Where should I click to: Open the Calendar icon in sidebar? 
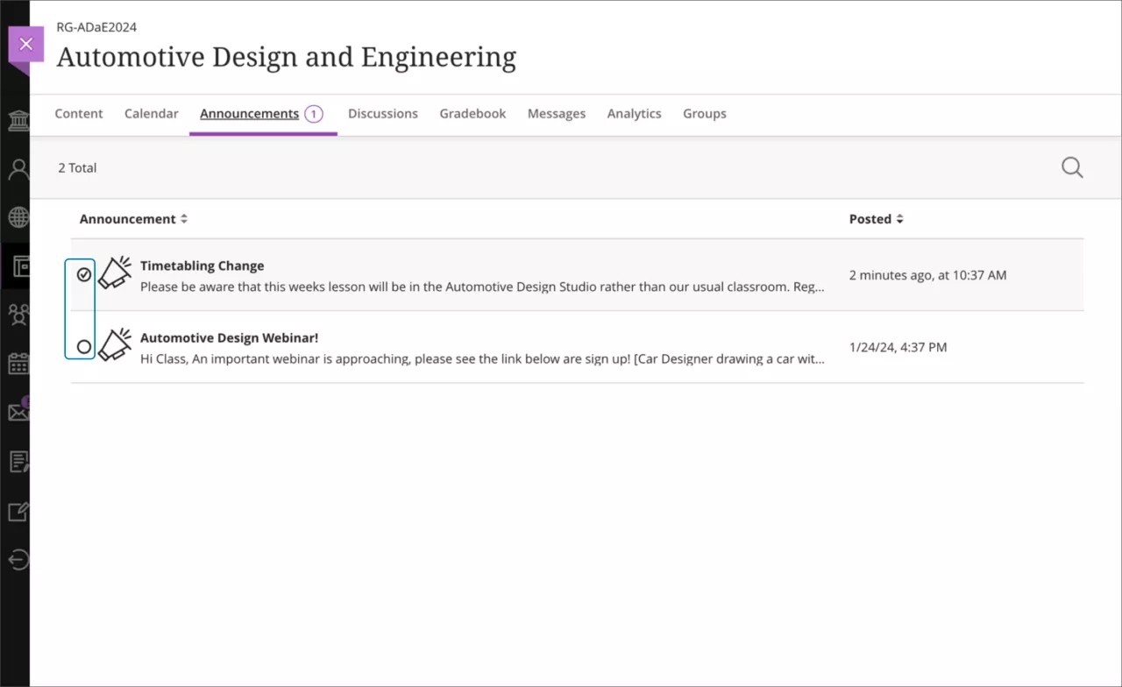(x=18, y=363)
